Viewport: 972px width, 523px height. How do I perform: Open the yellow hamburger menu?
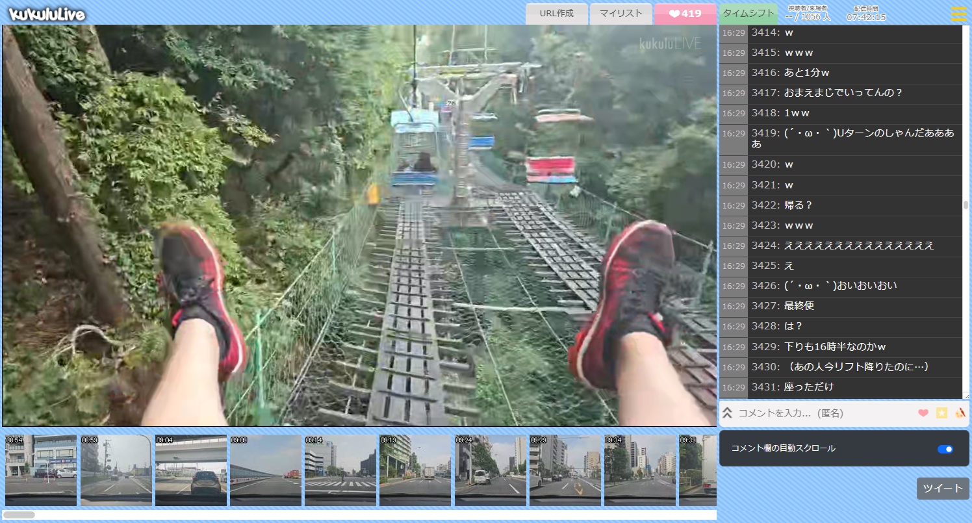[958, 14]
